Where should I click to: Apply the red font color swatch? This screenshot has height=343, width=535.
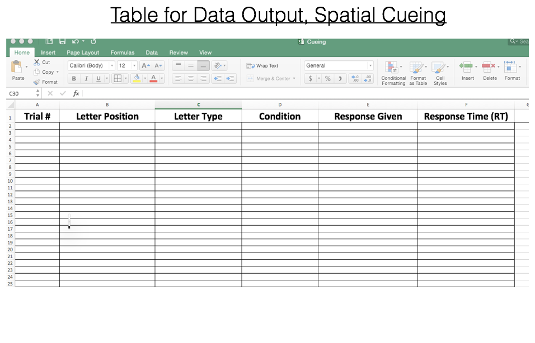tap(153, 79)
